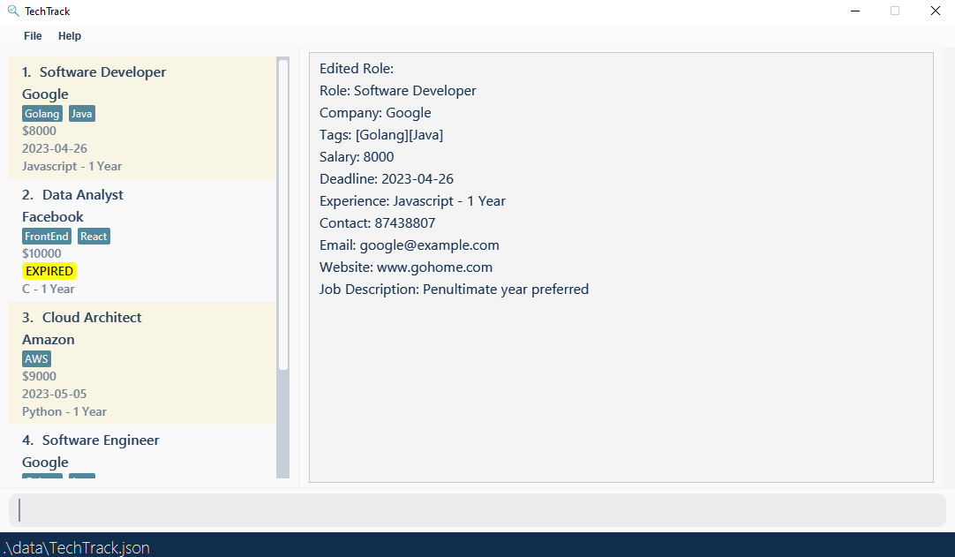Click Website: www.gohome.com result line
This screenshot has height=557, width=955.
406,267
